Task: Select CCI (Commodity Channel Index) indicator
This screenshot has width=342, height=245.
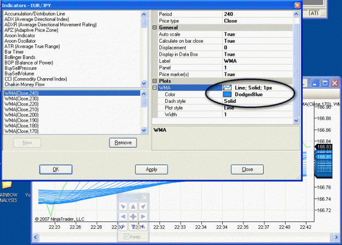Action: tap(72, 79)
